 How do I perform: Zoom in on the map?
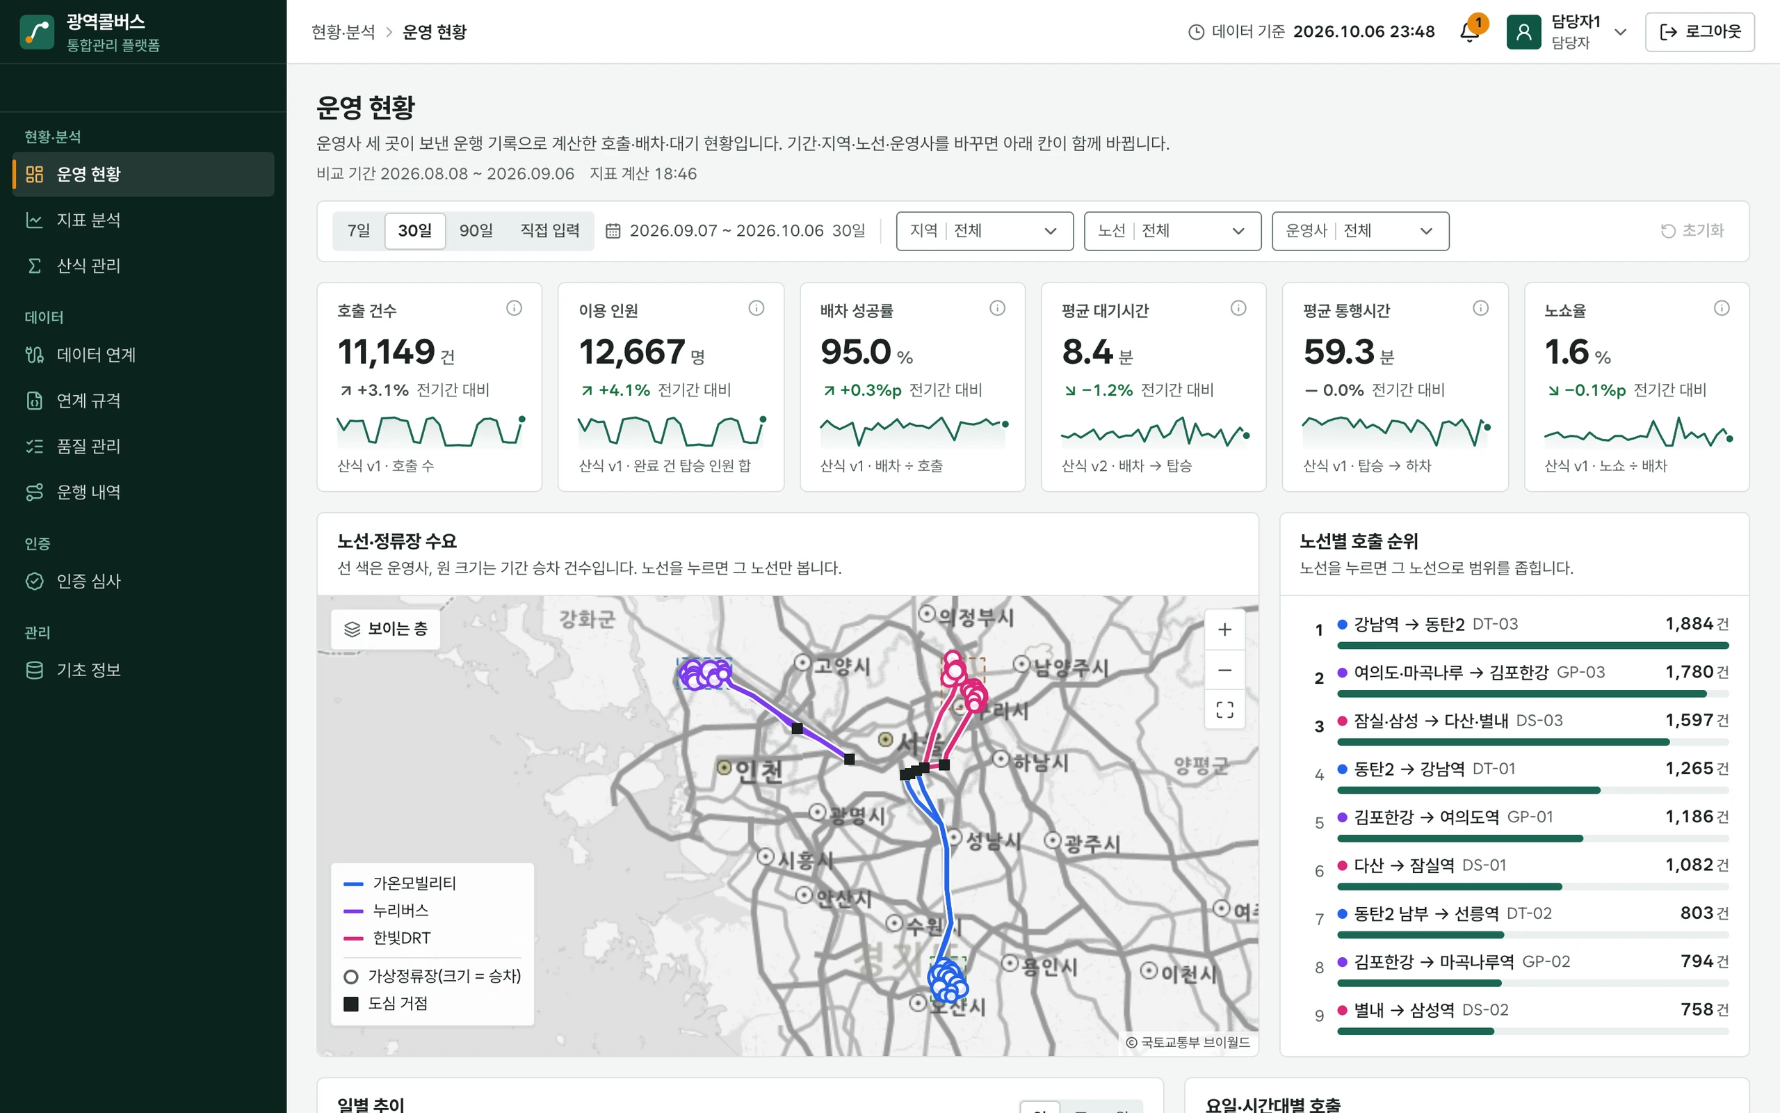(1224, 630)
